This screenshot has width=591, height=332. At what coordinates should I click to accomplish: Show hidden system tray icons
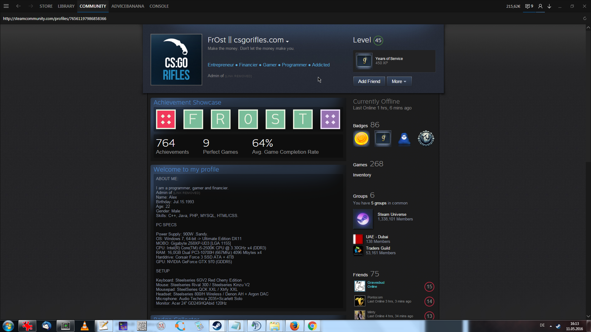point(550,326)
